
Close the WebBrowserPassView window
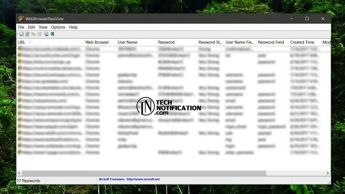[x=323, y=19]
